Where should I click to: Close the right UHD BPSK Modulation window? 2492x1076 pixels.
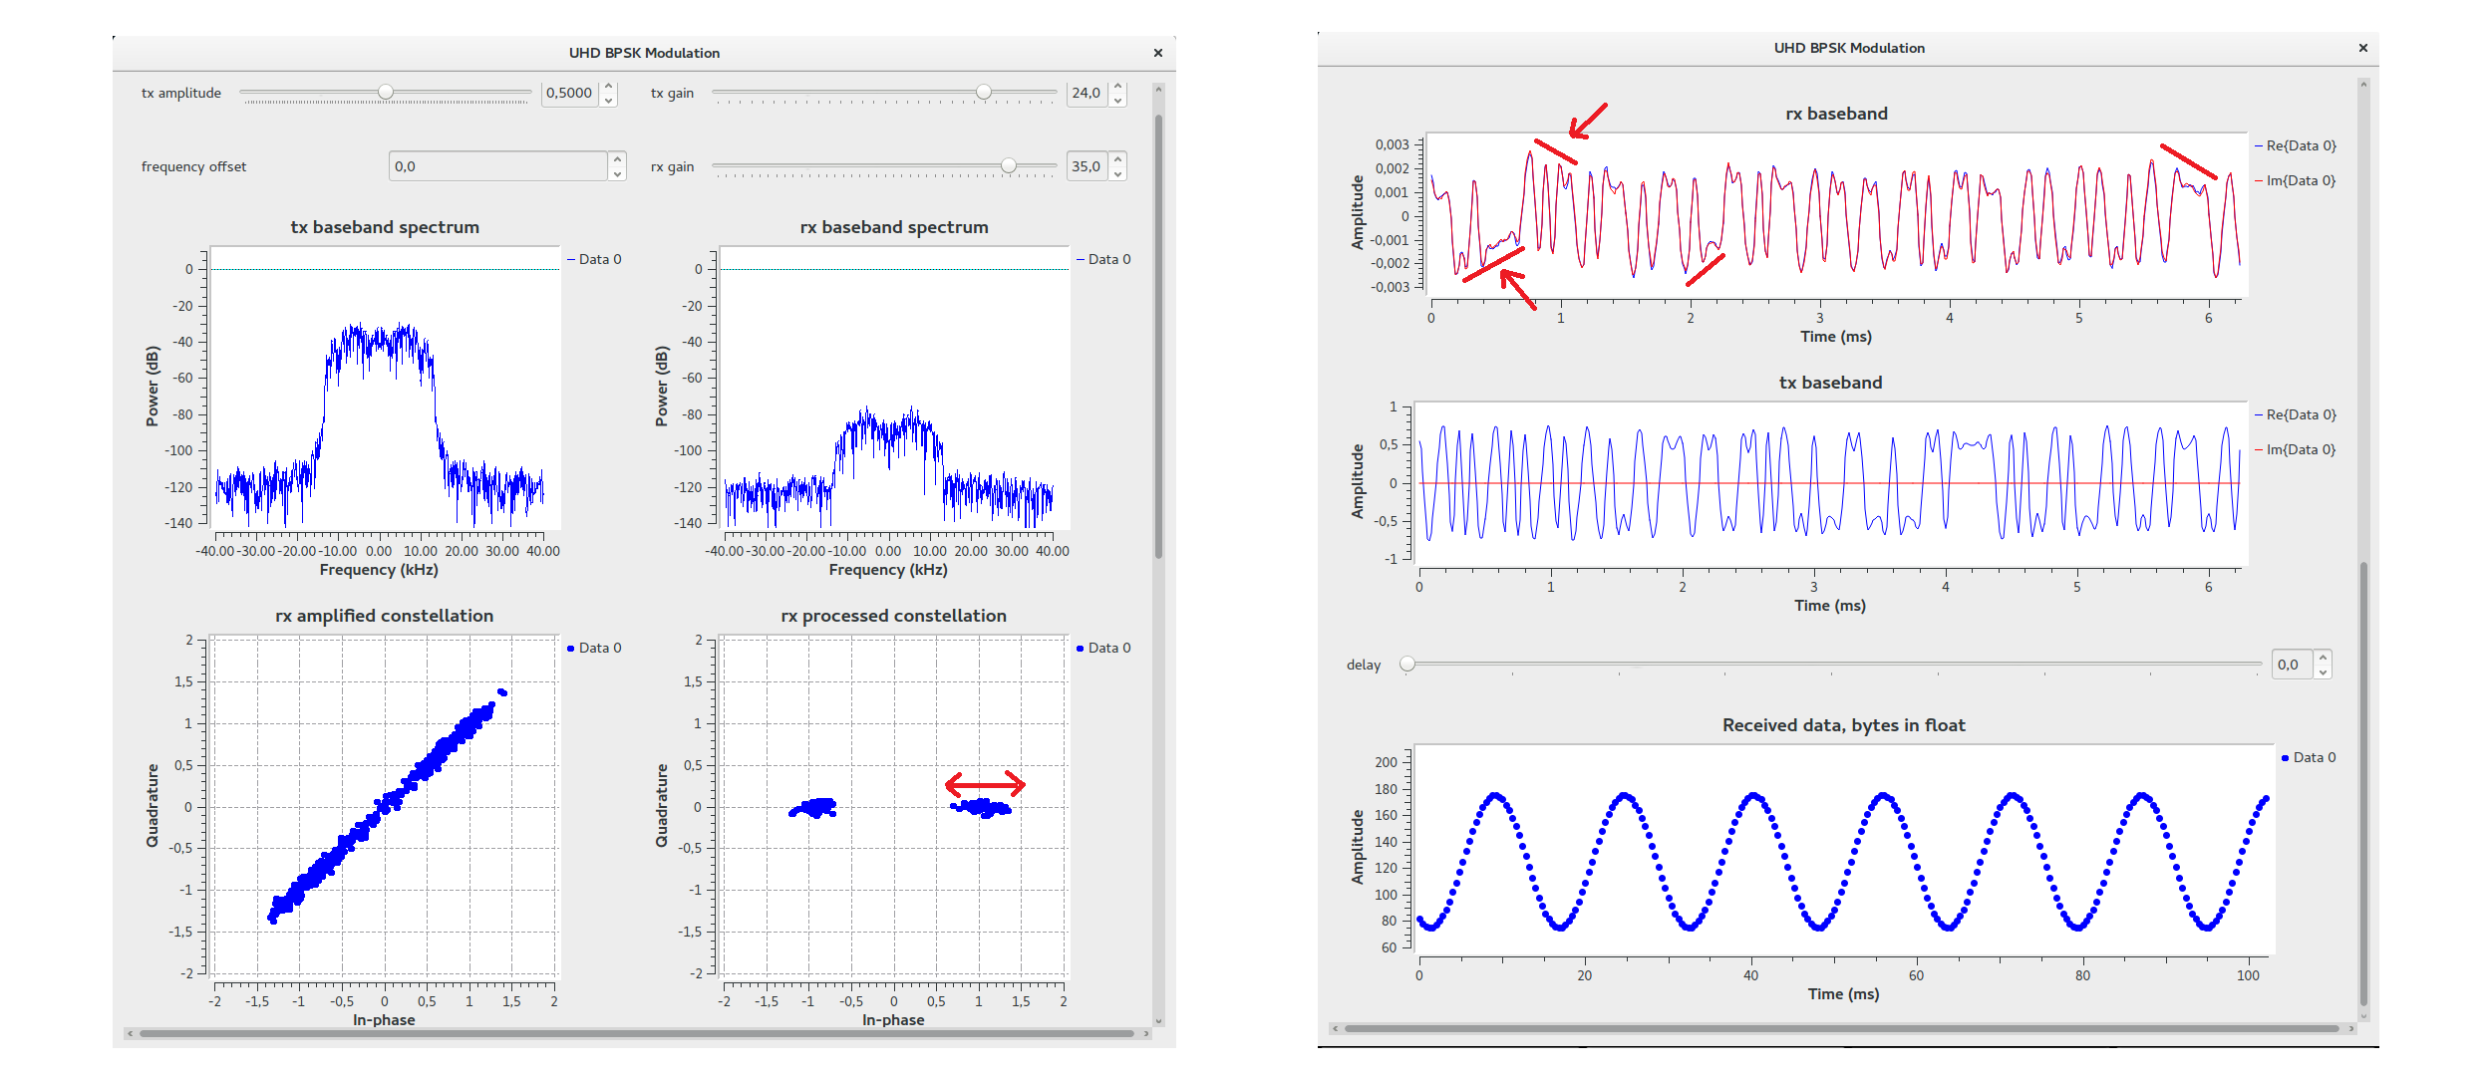pyautogui.click(x=2362, y=48)
